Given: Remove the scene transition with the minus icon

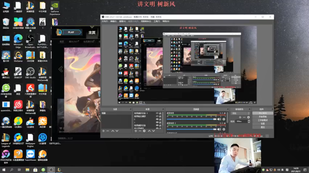Looking at the screenshot, I should tap(244, 117).
